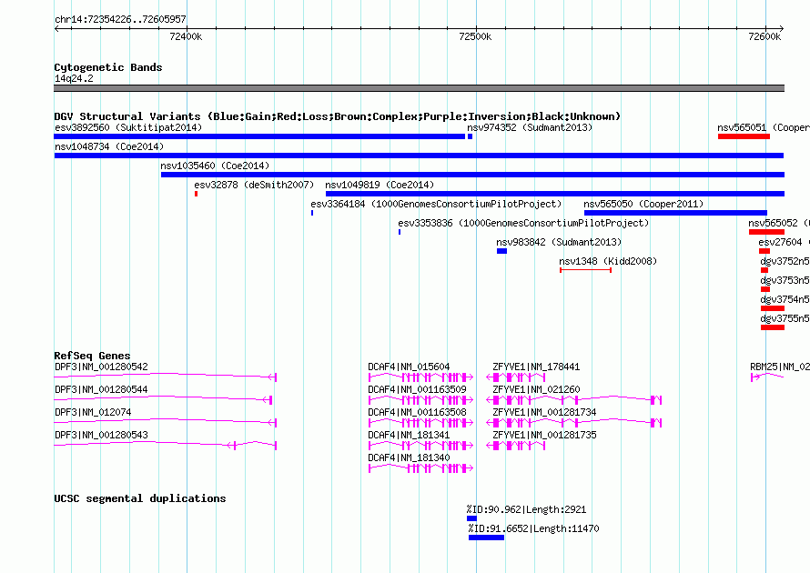Click the 72500k ruler tick label
Screen dimensions: 810x573
tap(475, 36)
